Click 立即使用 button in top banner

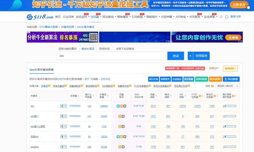pyautogui.click(x=239, y=5)
